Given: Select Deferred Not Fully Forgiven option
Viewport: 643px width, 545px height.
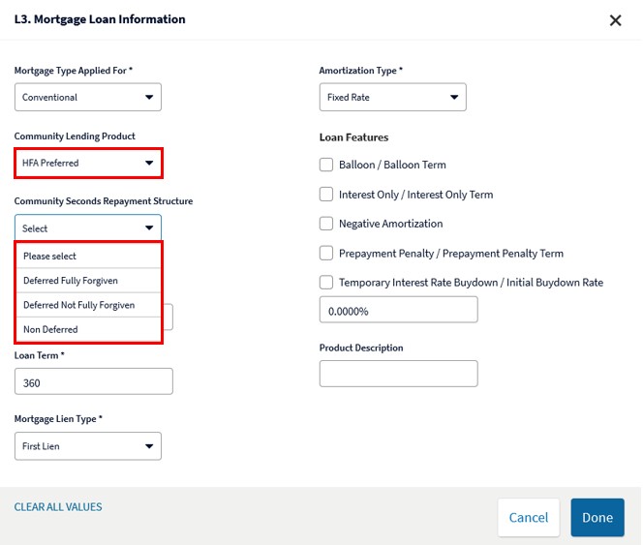Looking at the screenshot, I should [x=88, y=305].
